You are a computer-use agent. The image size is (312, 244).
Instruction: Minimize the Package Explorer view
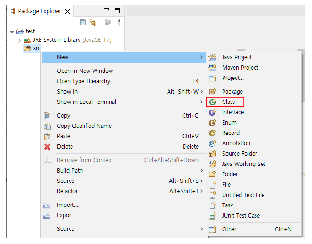[x=106, y=9]
